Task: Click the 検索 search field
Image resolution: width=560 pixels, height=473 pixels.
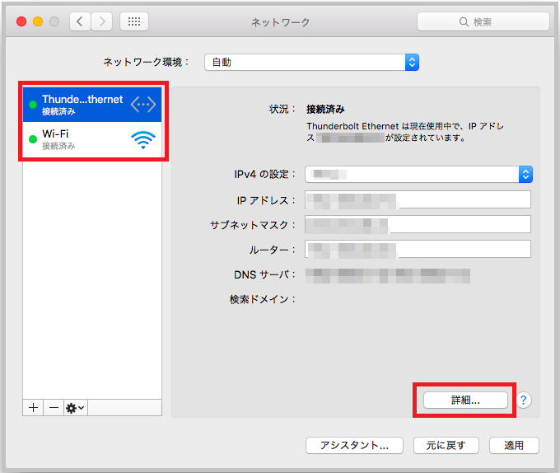Action: pyautogui.click(x=482, y=21)
